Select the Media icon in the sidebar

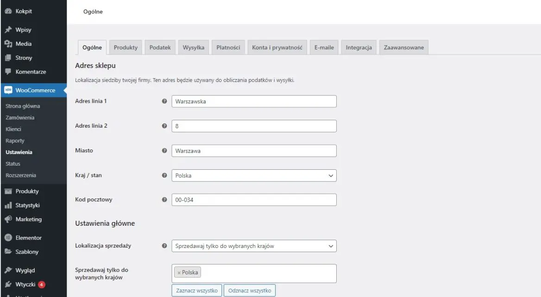(8, 44)
